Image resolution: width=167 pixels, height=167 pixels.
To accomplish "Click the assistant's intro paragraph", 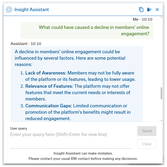I will pyautogui.click(x=70, y=58).
